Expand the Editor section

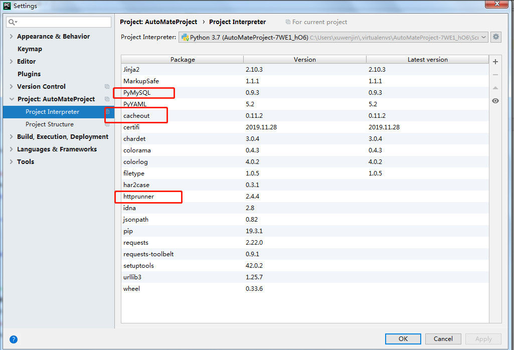click(11, 61)
